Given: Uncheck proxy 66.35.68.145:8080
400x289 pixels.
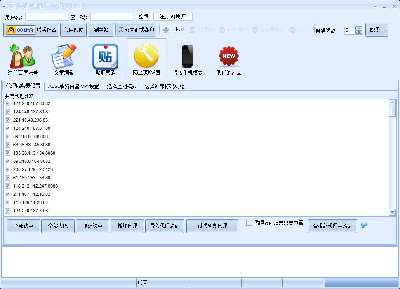Looking at the screenshot, I should 8,145.
